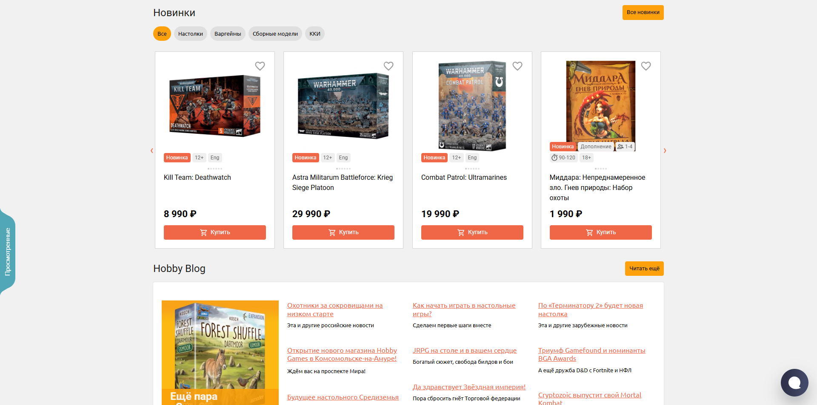
Task: Open the chat bubble widget
Action: click(x=794, y=382)
